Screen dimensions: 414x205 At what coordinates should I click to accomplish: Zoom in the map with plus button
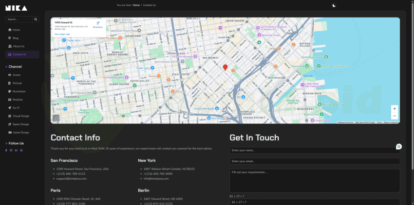(x=395, y=108)
